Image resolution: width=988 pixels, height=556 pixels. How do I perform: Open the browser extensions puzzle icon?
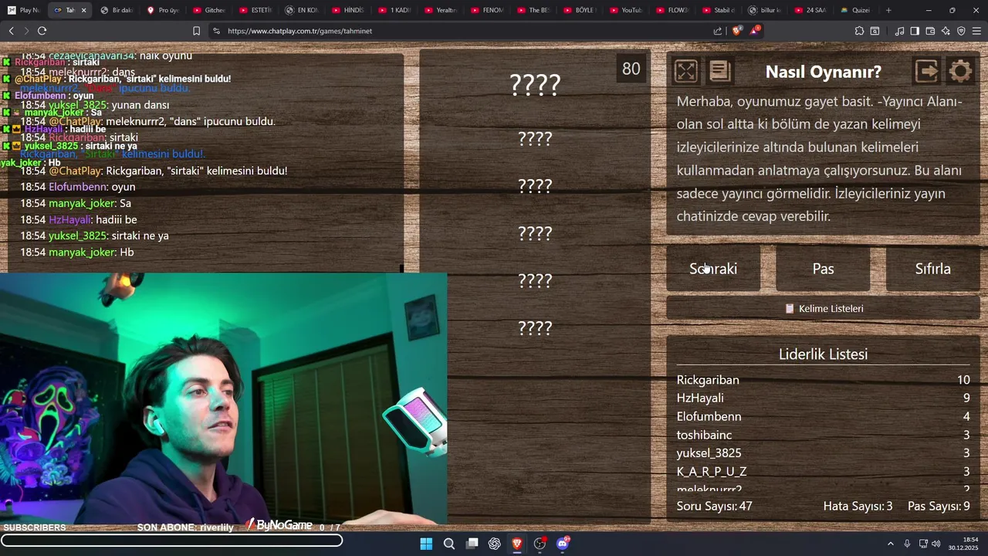[x=859, y=31]
